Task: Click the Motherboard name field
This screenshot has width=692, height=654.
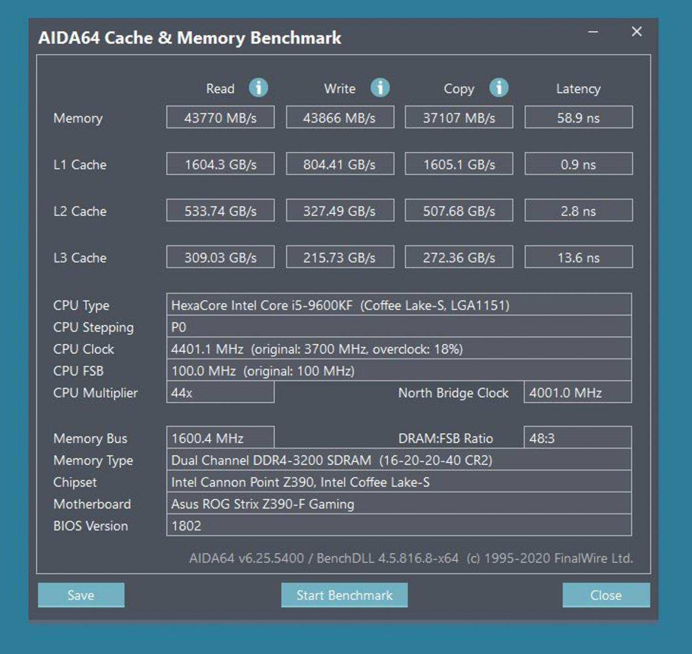Action: tap(398, 504)
